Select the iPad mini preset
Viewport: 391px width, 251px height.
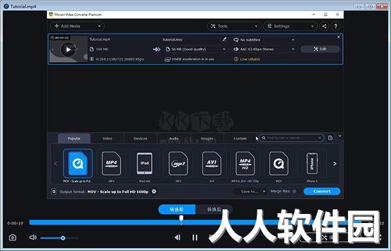(145, 166)
